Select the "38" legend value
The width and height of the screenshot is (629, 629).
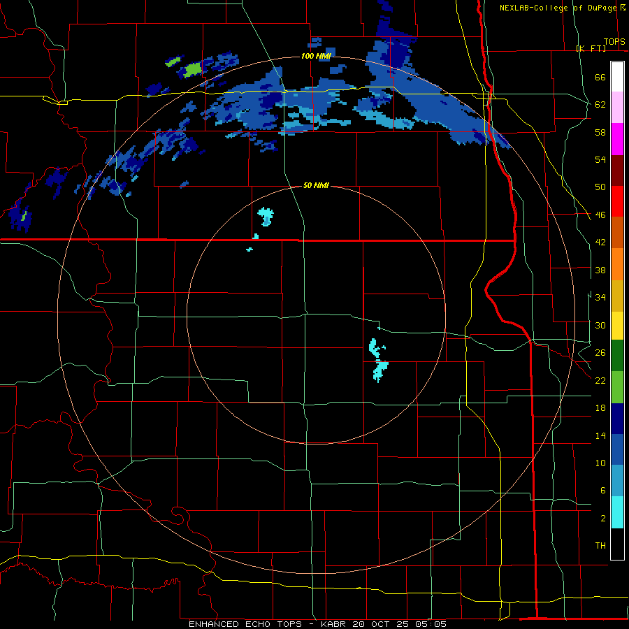coord(600,270)
